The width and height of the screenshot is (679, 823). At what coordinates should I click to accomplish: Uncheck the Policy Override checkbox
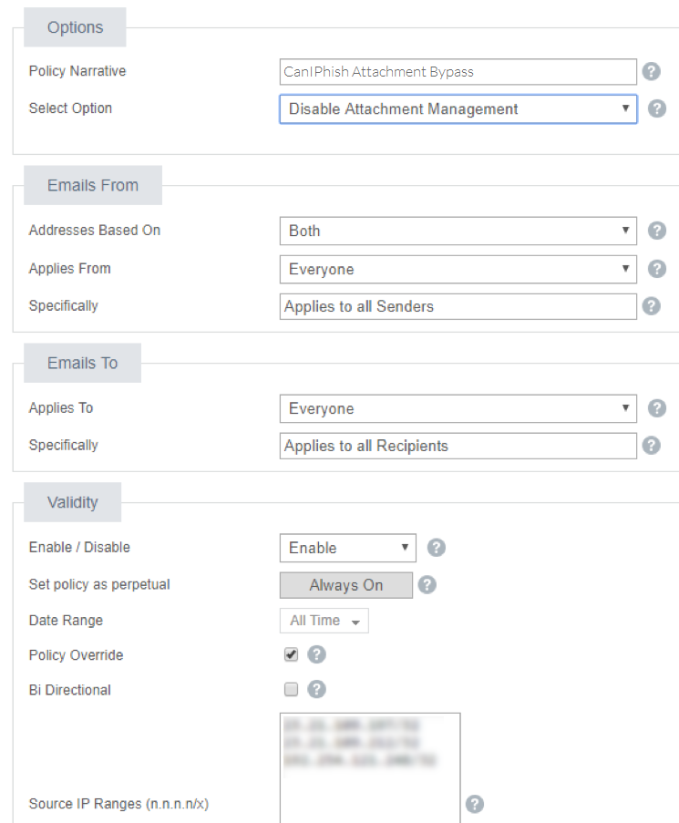point(292,654)
